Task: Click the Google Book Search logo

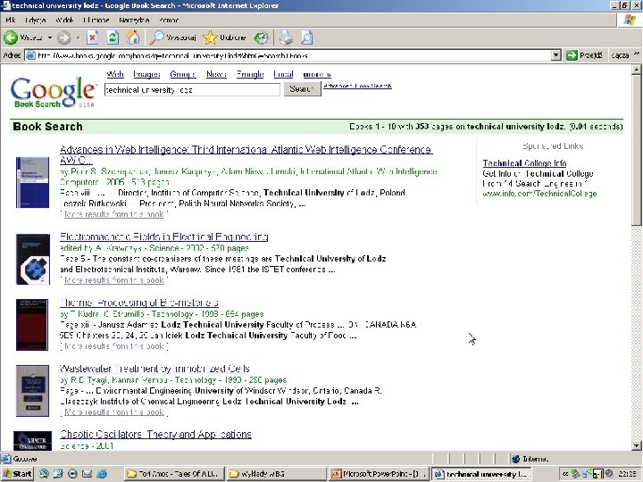Action: (x=53, y=92)
